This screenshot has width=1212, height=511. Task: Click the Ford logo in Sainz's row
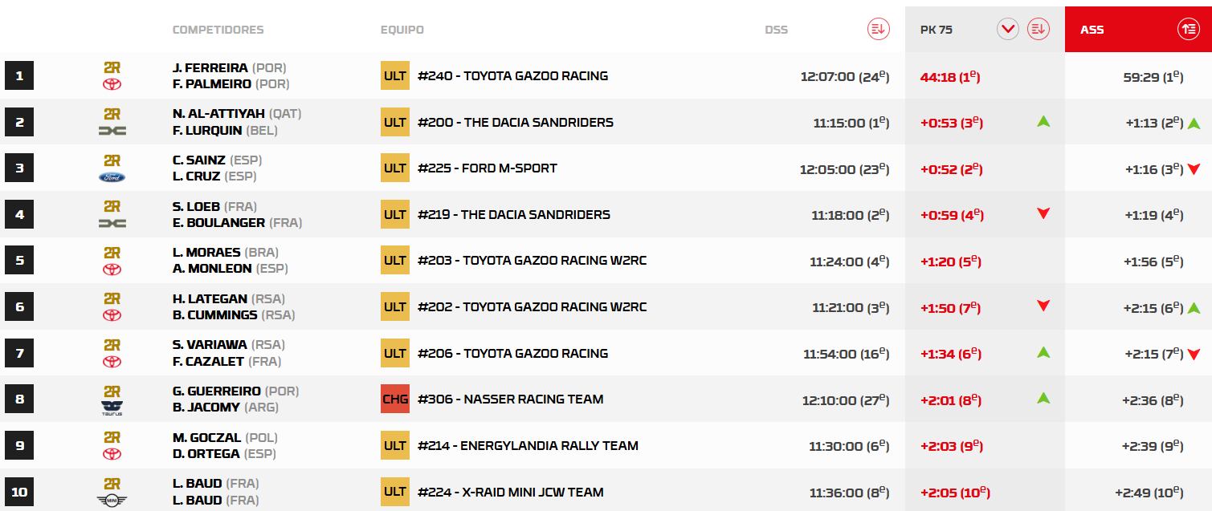click(x=112, y=177)
